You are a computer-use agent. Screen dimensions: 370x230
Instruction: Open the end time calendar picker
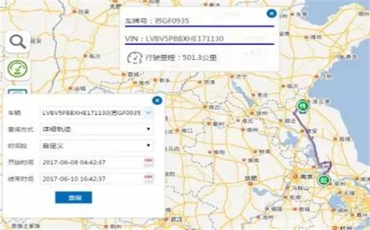click(149, 179)
